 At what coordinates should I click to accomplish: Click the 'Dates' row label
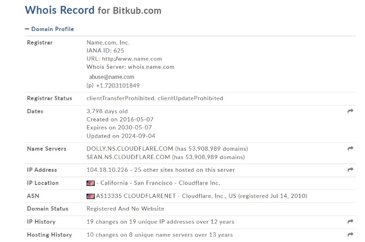pos(35,111)
